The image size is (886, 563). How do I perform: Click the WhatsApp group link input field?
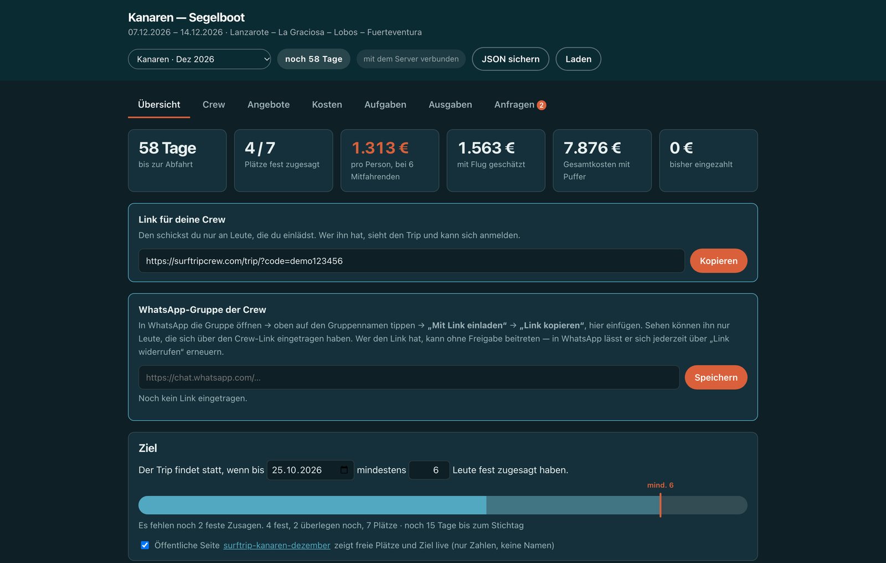[409, 378]
